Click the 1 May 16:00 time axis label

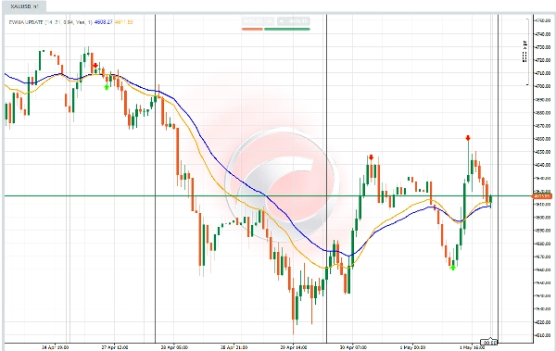(472, 347)
